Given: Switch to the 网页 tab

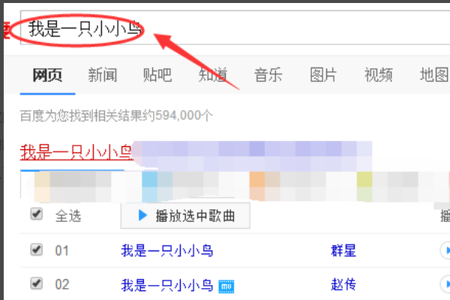Looking at the screenshot, I should tap(47, 75).
